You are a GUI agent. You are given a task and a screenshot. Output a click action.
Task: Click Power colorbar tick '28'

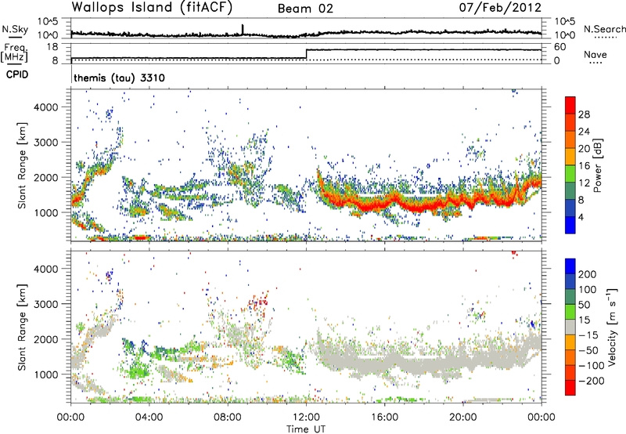click(x=584, y=114)
